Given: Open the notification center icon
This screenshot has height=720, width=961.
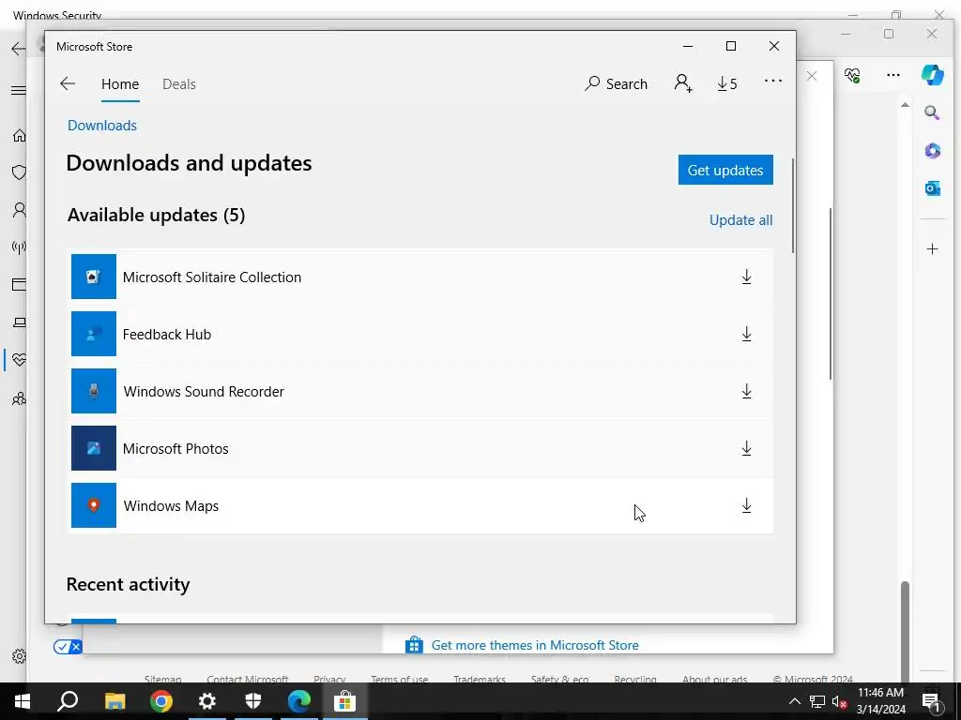Looking at the screenshot, I should [930, 701].
